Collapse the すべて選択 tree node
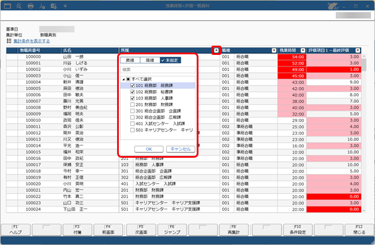375x245 pixels. pos(123,79)
